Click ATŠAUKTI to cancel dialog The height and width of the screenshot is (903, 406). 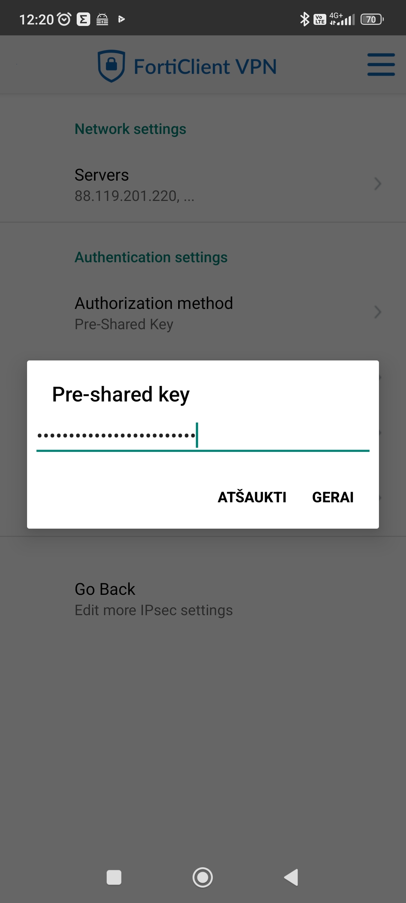pos(252,497)
